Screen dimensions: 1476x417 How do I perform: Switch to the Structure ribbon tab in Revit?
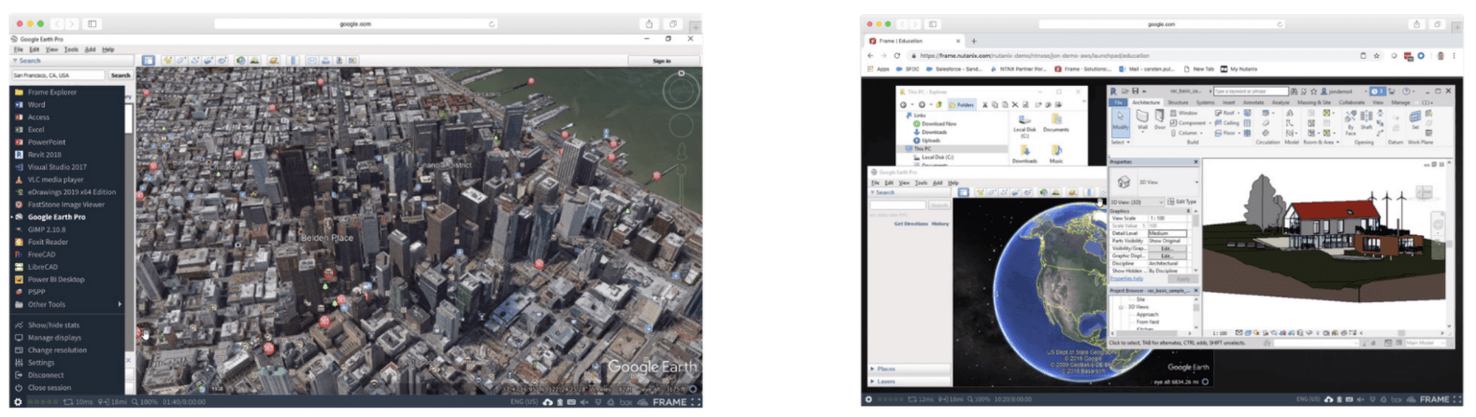pyautogui.click(x=1178, y=103)
